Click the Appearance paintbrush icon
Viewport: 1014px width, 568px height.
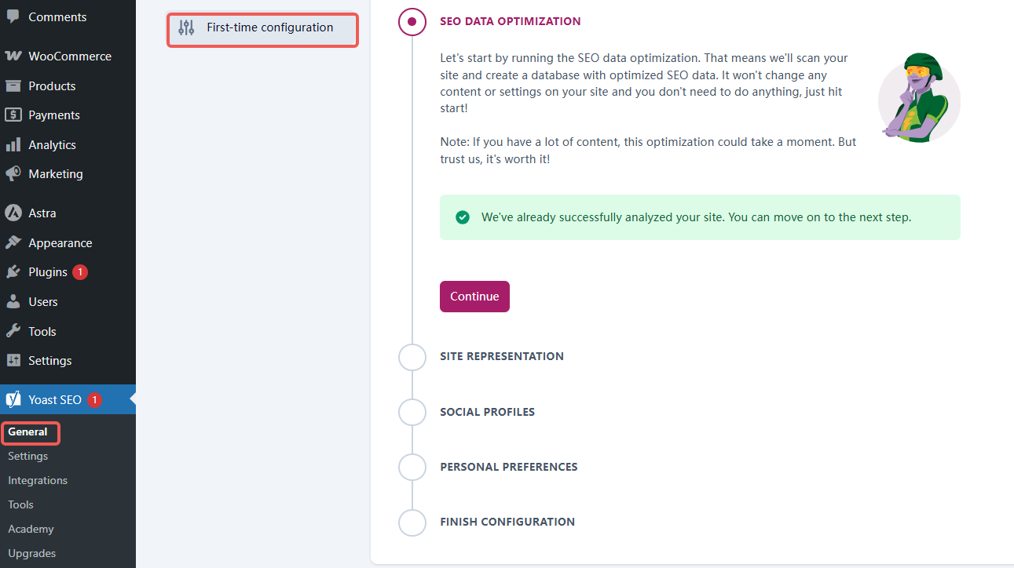coord(13,243)
